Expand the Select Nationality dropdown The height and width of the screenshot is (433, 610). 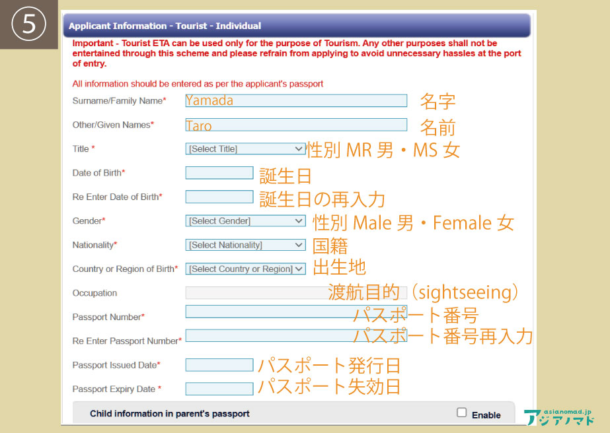[245, 245]
